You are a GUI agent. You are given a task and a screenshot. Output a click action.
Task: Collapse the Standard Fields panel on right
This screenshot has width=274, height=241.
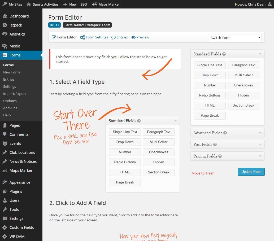[260, 54]
